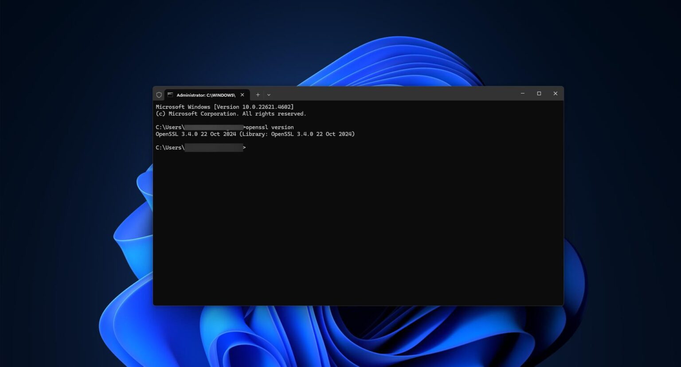Click the administrator shield icon in title bar
681x367 pixels.
point(159,95)
